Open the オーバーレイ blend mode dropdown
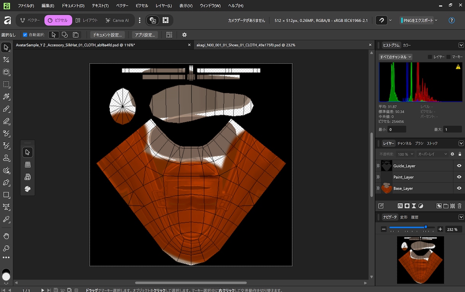 pos(433,154)
